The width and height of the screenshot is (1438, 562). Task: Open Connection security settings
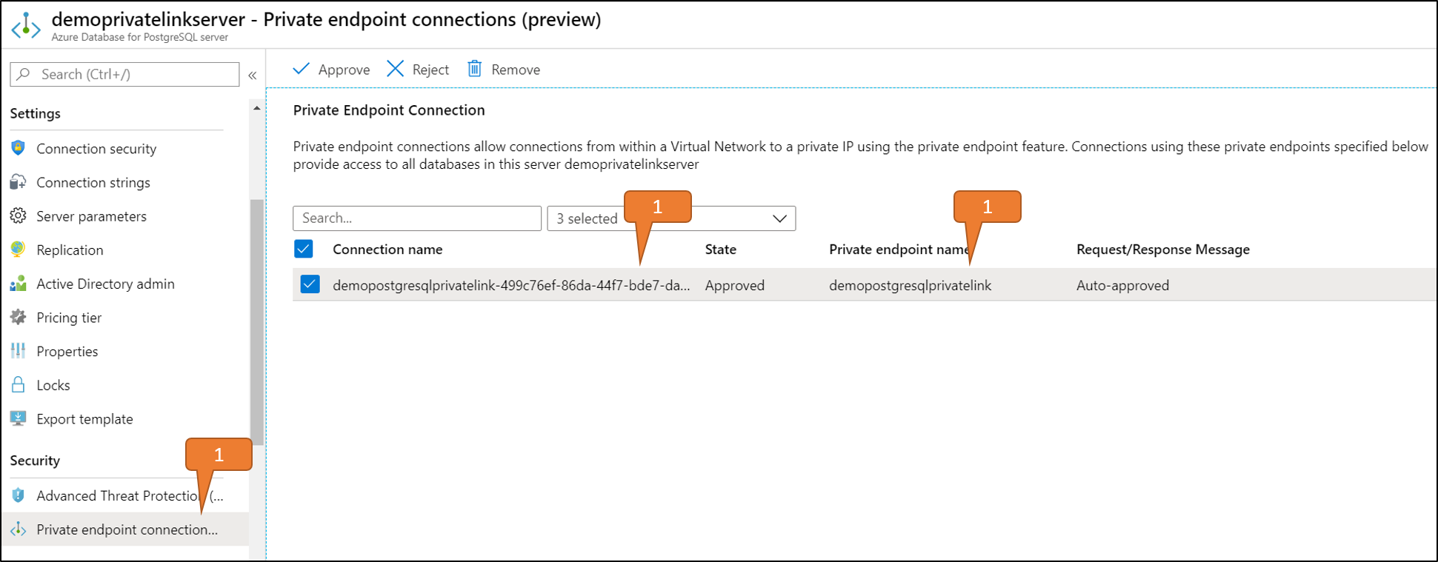pos(96,149)
